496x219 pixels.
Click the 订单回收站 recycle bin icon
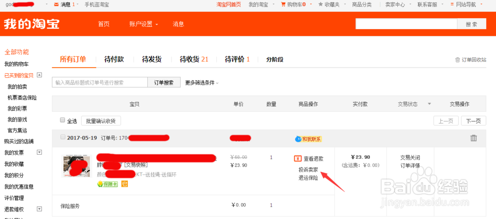coord(457,60)
